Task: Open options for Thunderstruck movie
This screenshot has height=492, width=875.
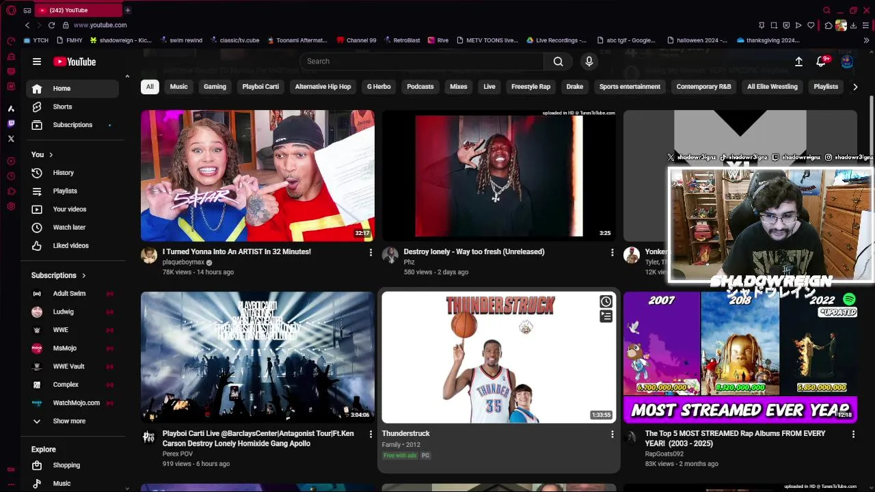Action: tap(612, 434)
